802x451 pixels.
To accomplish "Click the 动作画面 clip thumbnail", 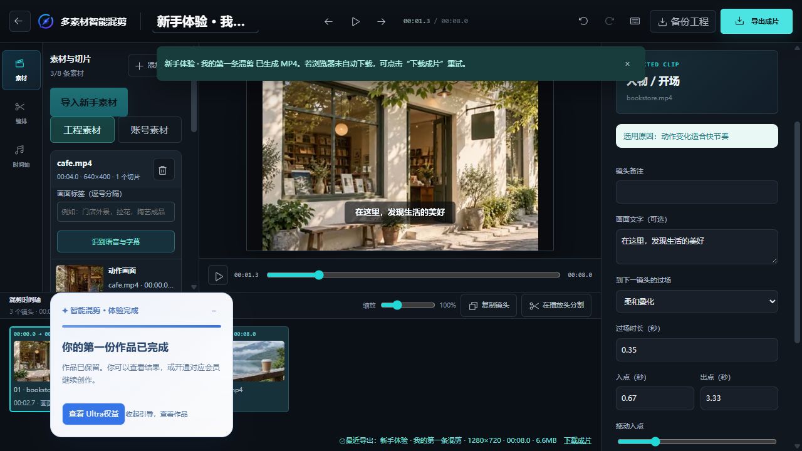I will (x=80, y=279).
